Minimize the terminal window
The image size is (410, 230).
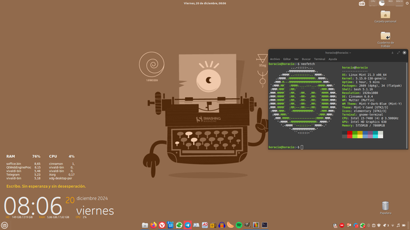(392, 52)
